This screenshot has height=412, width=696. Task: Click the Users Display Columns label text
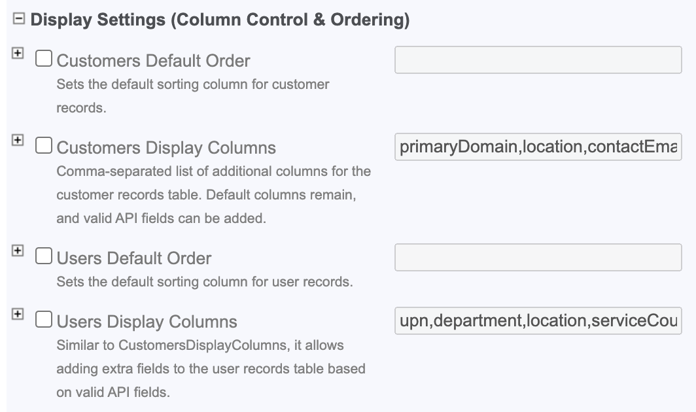click(x=147, y=322)
